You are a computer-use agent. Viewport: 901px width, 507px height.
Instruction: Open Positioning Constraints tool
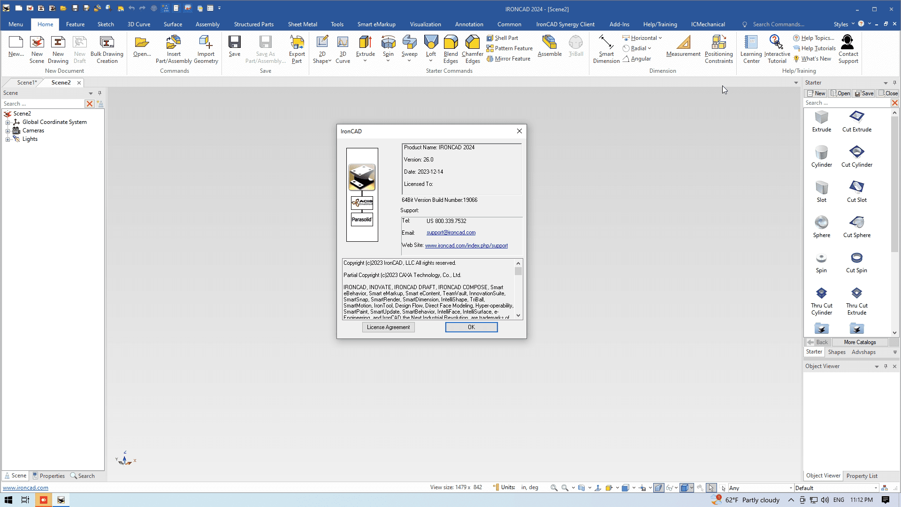[718, 49]
